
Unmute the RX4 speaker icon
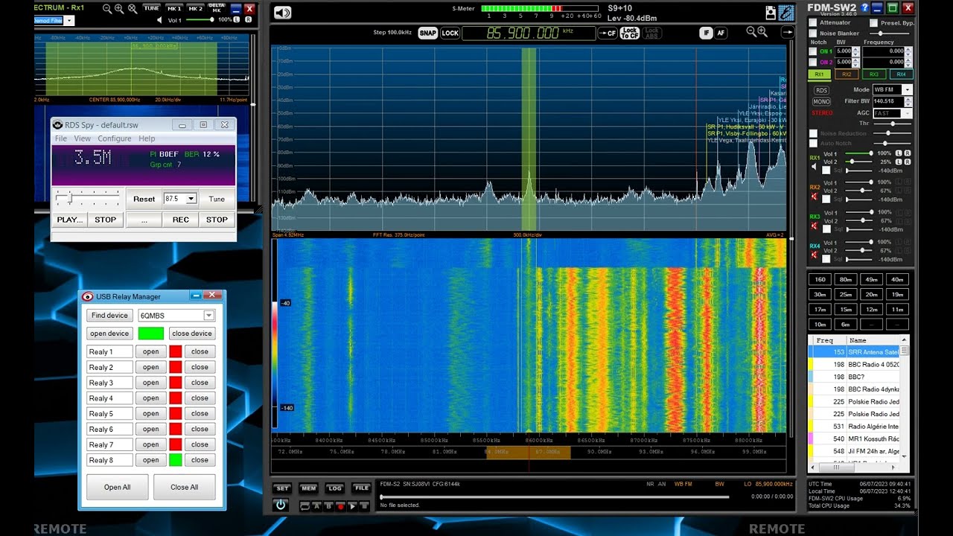pos(815,255)
